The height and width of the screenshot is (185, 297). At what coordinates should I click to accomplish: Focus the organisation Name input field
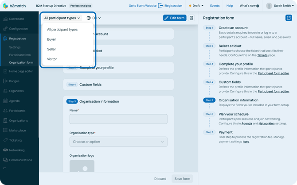tap(118, 119)
